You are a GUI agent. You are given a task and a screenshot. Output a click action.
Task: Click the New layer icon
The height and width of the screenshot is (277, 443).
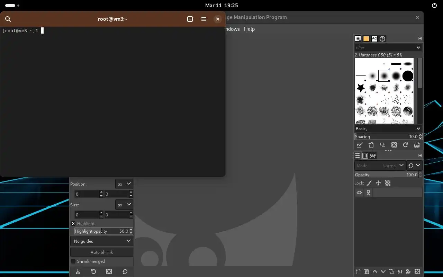[x=358, y=271]
